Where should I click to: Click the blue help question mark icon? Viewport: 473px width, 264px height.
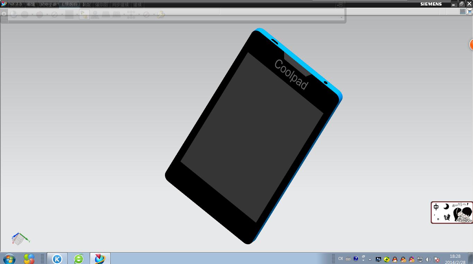coord(356,259)
